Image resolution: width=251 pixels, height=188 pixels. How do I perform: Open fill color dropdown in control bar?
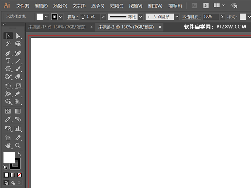46,17
